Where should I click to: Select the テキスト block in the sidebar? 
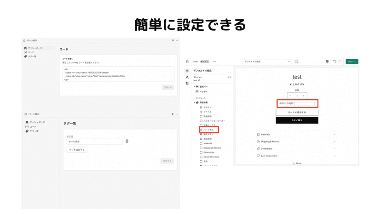pyautogui.click(x=207, y=107)
